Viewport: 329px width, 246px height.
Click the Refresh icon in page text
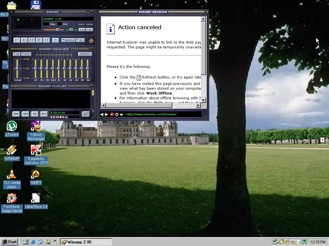(x=139, y=78)
